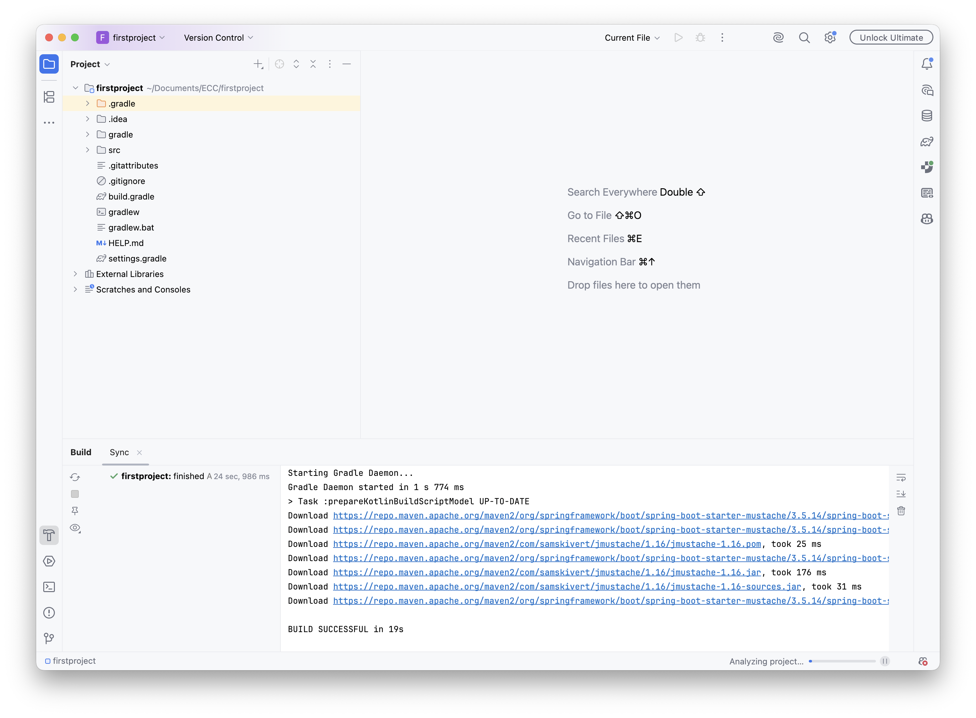Open the jmustache-1.16-sources.jar link

coord(567,587)
